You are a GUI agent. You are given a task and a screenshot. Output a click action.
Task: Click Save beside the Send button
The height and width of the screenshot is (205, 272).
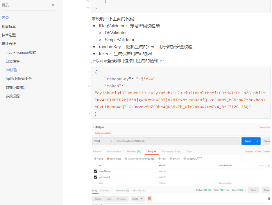(x=266, y=141)
